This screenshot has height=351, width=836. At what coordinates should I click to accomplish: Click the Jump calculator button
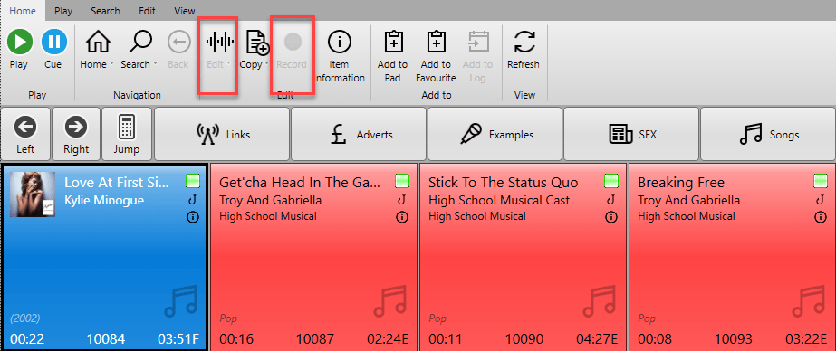pos(127,134)
